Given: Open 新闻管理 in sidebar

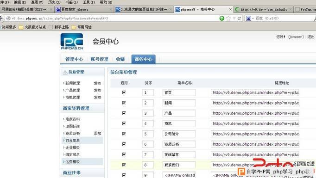Looking at the screenshot, I should [x=73, y=83].
